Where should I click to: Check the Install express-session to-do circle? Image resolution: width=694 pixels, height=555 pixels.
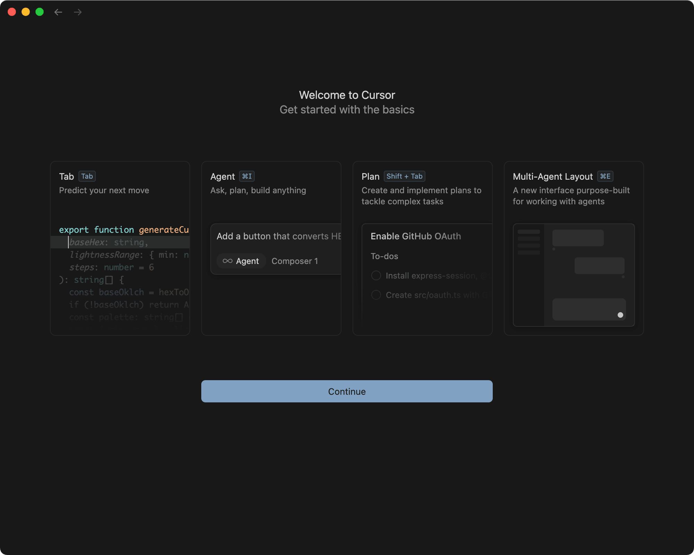376,275
